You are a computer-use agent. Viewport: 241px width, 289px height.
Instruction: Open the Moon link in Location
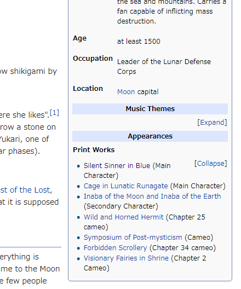tap(126, 92)
